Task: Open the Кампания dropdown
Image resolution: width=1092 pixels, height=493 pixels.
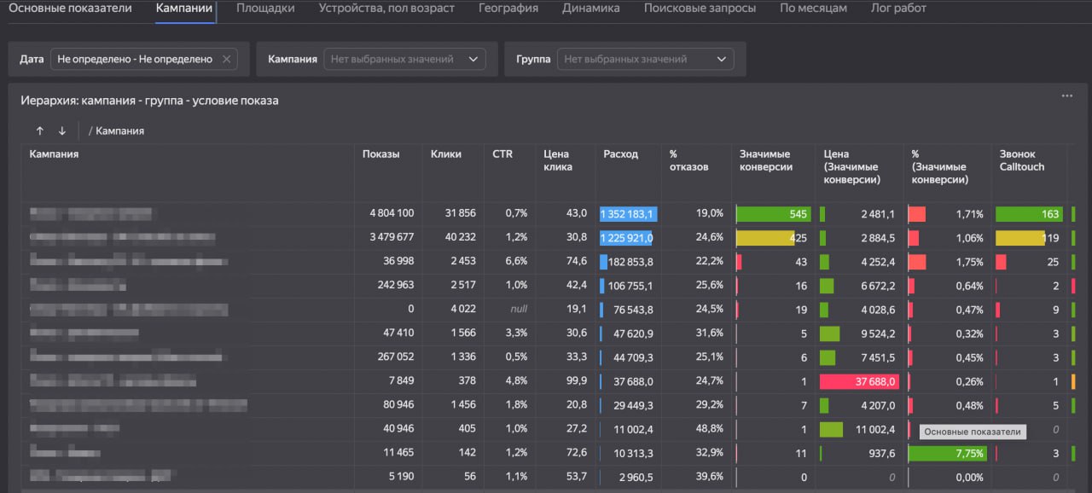Action: click(405, 59)
